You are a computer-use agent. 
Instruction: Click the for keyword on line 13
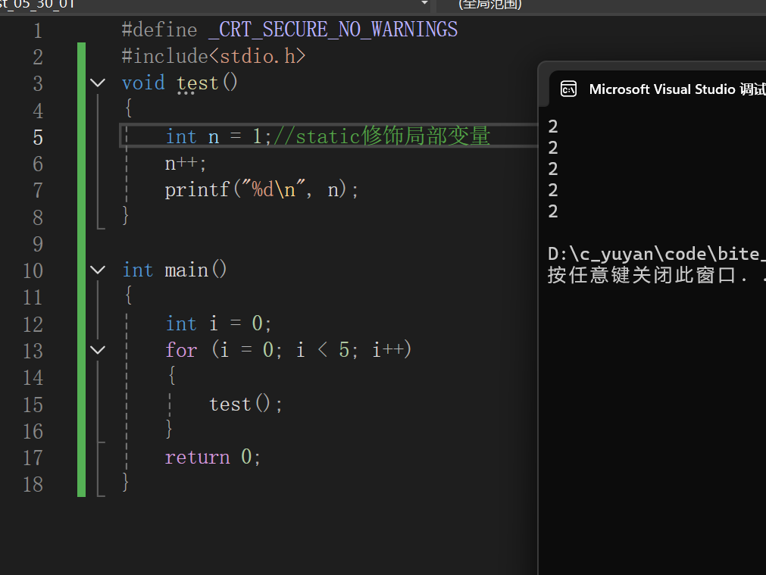point(181,350)
